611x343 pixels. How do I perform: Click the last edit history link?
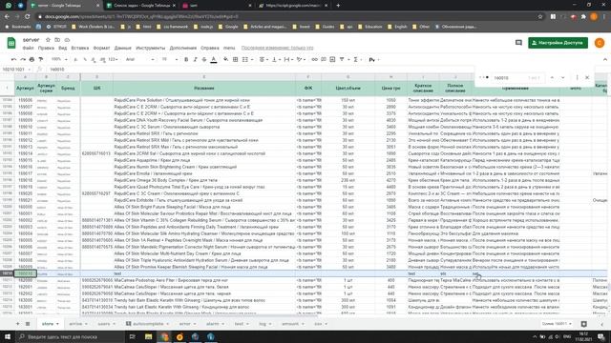tap(277, 48)
